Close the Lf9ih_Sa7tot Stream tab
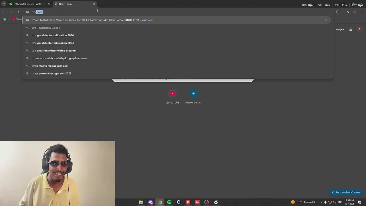The image size is (366, 206). point(49,4)
